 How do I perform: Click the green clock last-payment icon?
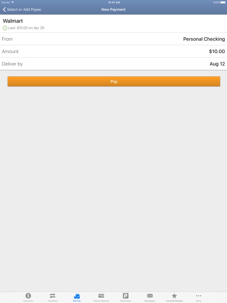point(5,28)
